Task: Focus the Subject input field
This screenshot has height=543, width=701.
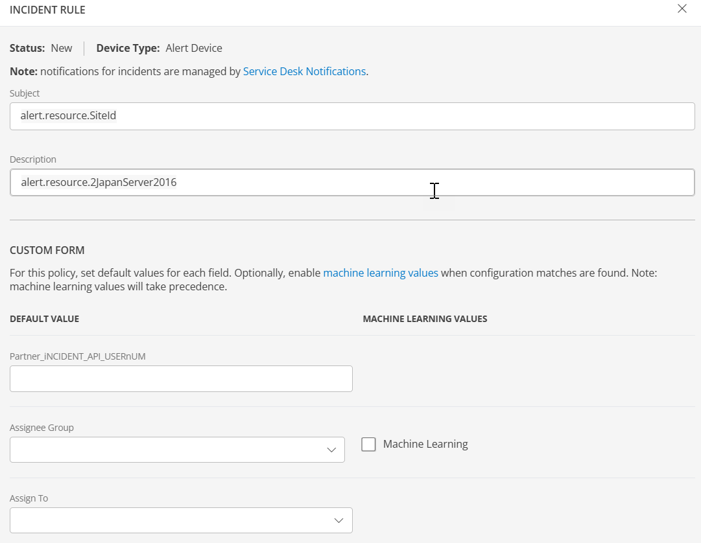Action: pyautogui.click(x=352, y=116)
